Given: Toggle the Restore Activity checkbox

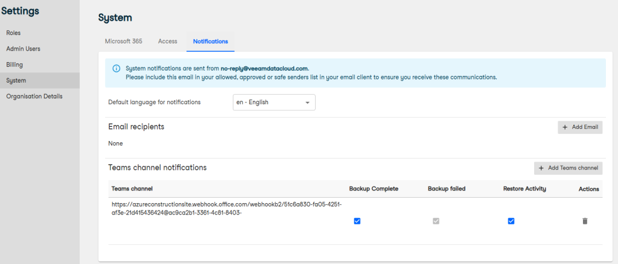Looking at the screenshot, I should 511,221.
